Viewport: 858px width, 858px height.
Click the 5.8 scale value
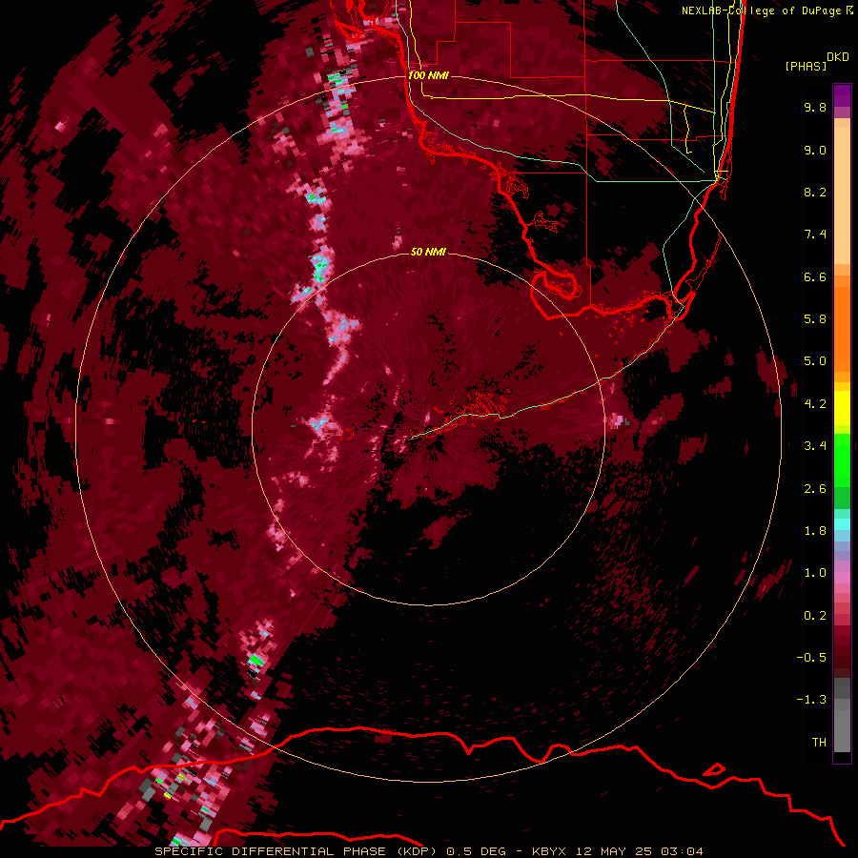tap(815, 319)
